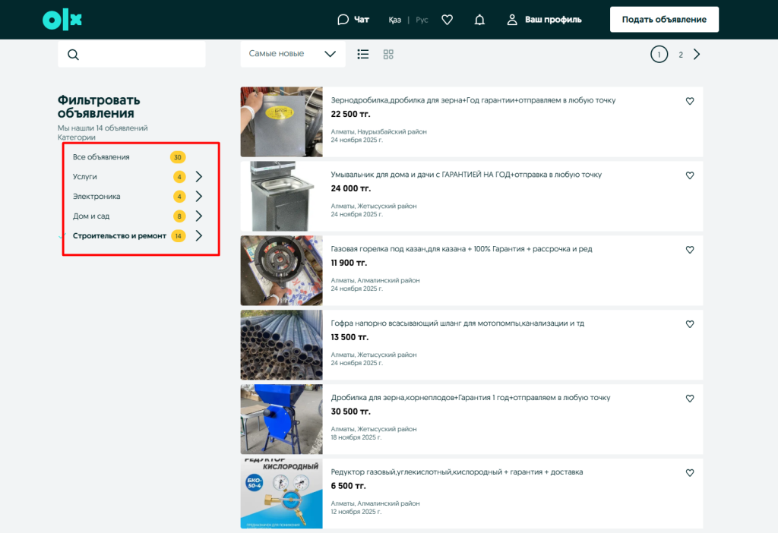Favorite the Зернодробилка listing
This screenshot has width=778, height=533.
coord(690,101)
